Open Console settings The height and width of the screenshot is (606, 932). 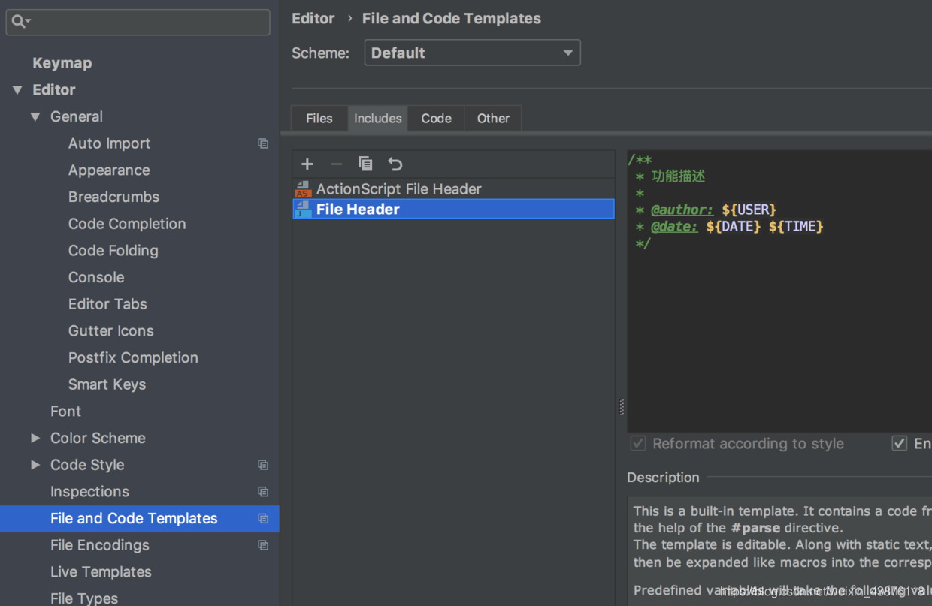pos(96,277)
